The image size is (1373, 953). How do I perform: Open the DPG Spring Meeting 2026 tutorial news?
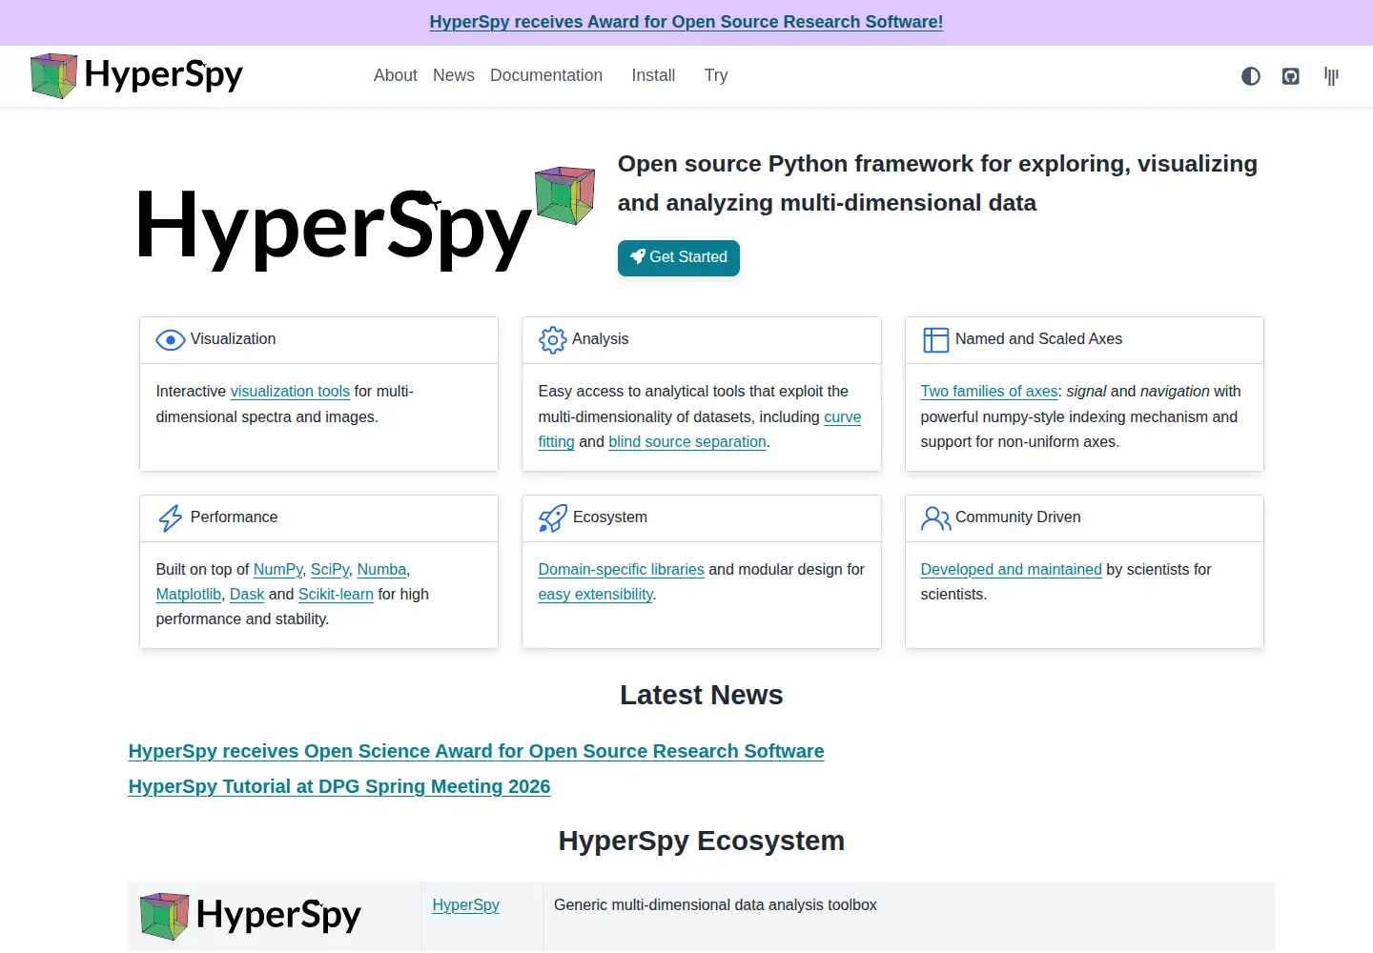pos(339,786)
